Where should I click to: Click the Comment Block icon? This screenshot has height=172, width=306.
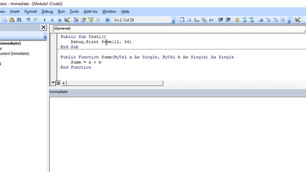point(244,20)
